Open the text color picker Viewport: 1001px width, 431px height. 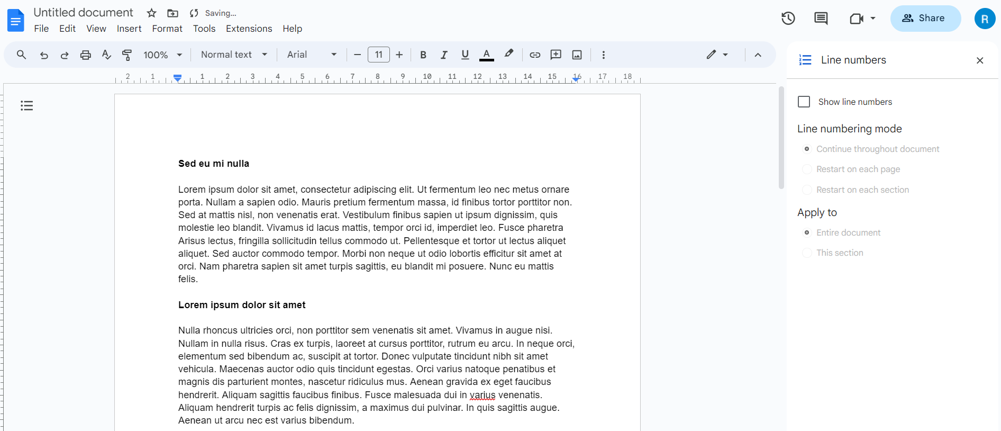486,55
